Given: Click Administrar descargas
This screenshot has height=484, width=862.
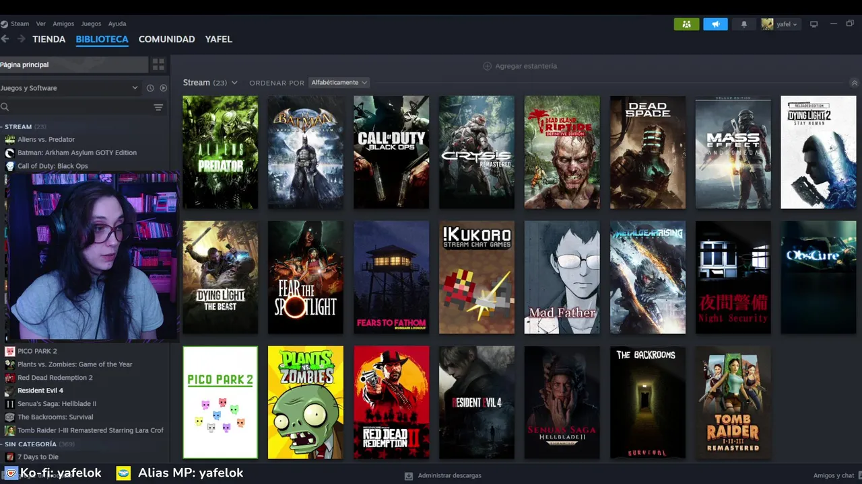Looking at the screenshot, I should 442,475.
